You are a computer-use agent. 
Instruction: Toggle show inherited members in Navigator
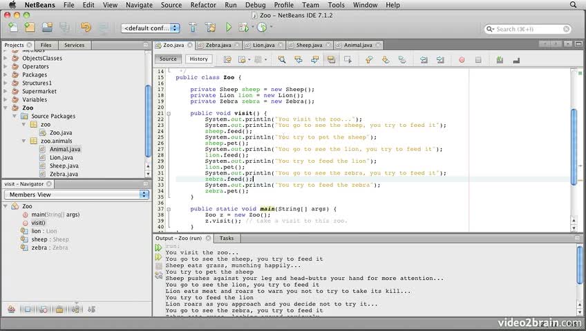click(12, 308)
